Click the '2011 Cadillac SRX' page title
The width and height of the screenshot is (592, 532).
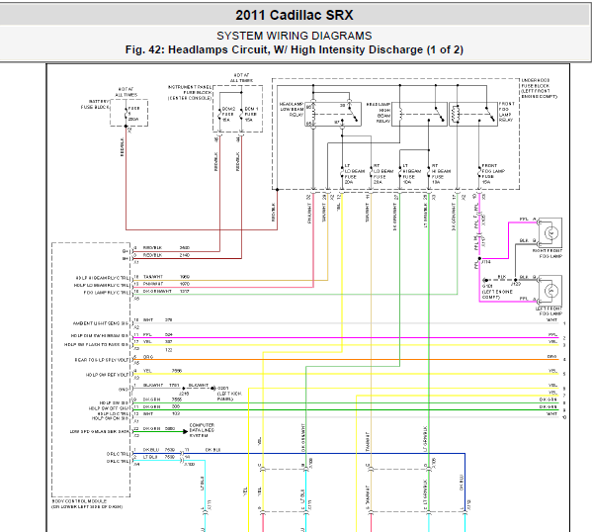(295, 16)
